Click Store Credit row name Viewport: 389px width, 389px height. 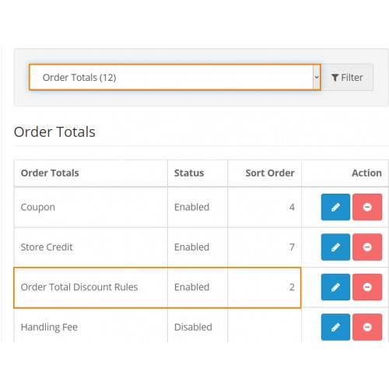coord(47,247)
